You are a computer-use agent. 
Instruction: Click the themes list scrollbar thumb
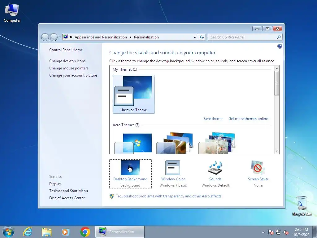coord(276,83)
